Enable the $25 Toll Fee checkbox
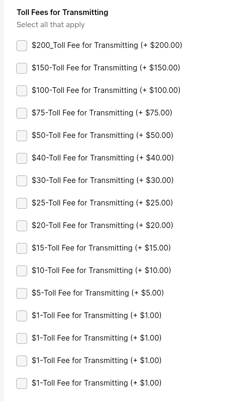The height and width of the screenshot is (401, 228). coord(21,203)
